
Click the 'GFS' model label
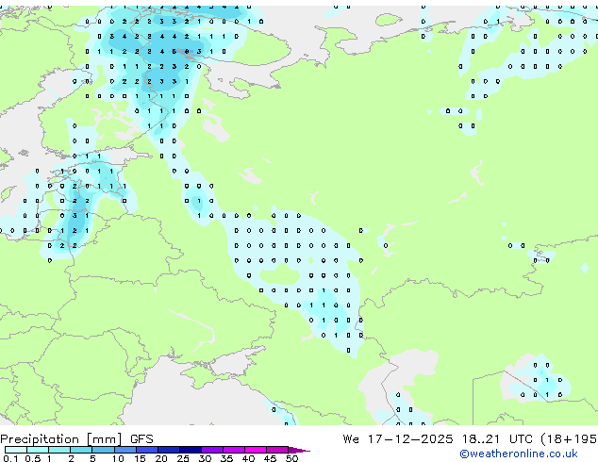point(141,439)
